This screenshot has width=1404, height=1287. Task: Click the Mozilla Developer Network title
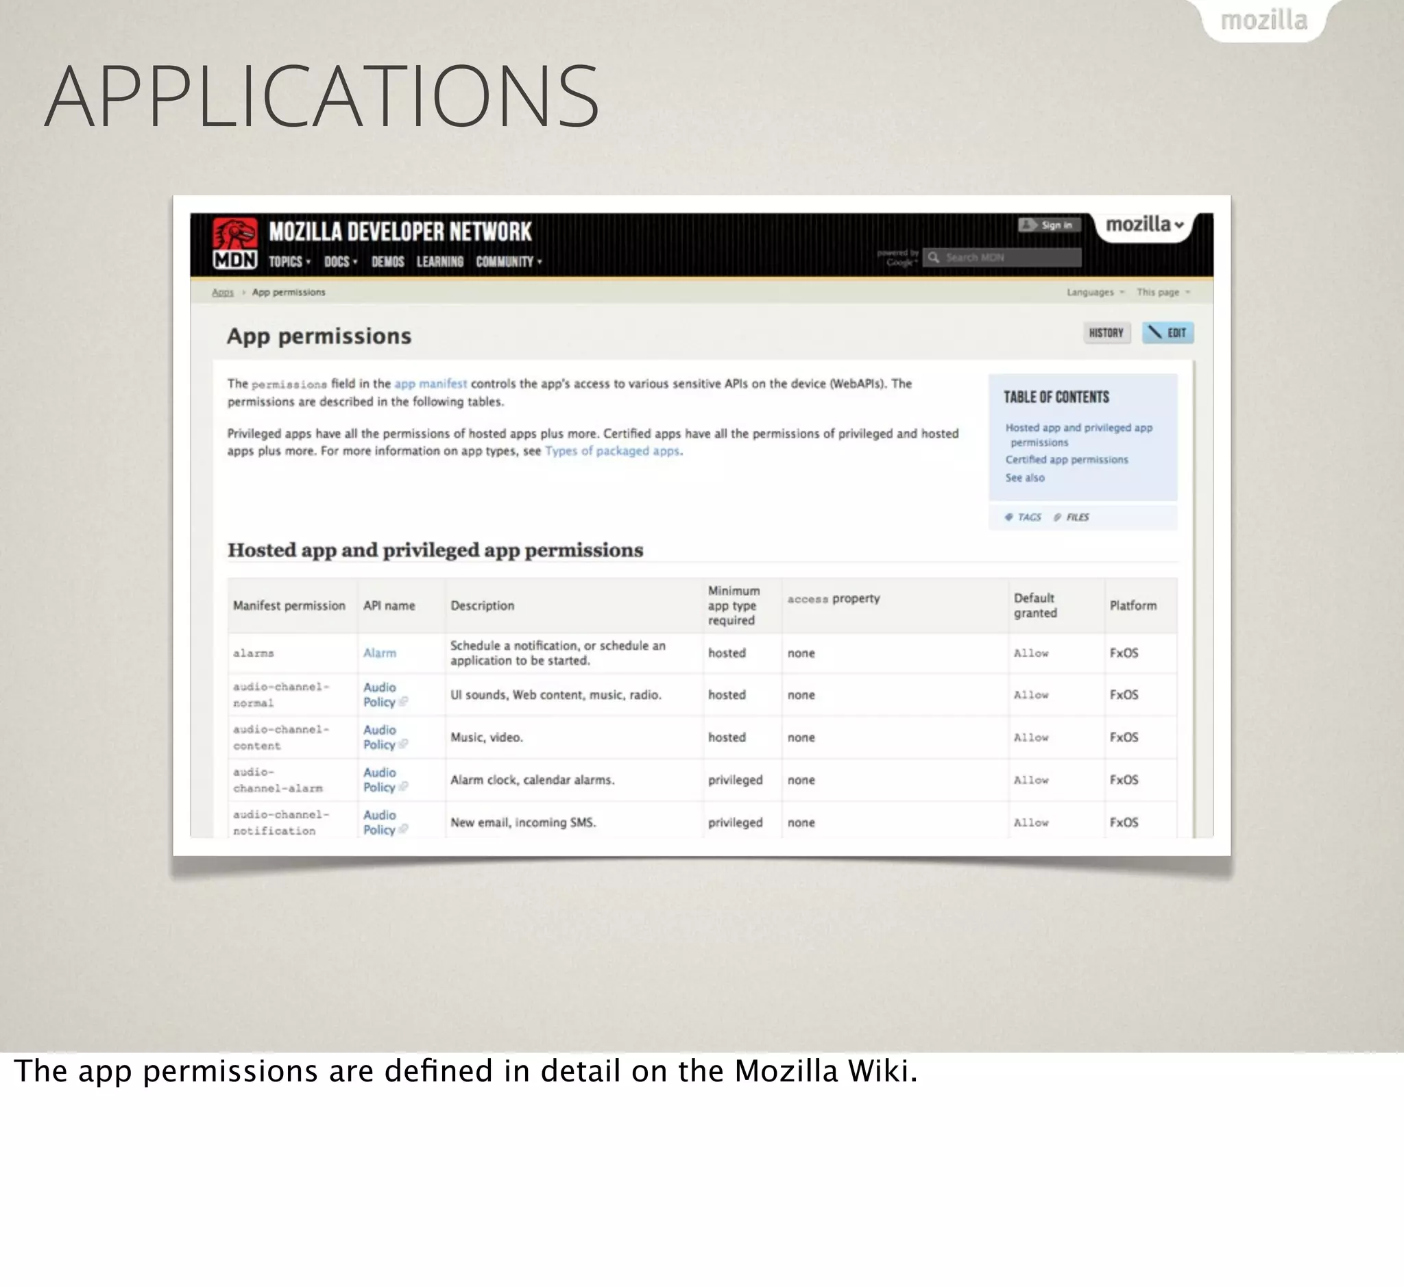tap(400, 231)
